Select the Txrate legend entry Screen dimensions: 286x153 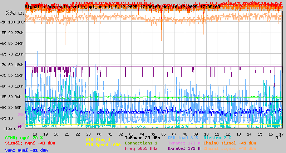pyautogui.click(x=184, y=143)
